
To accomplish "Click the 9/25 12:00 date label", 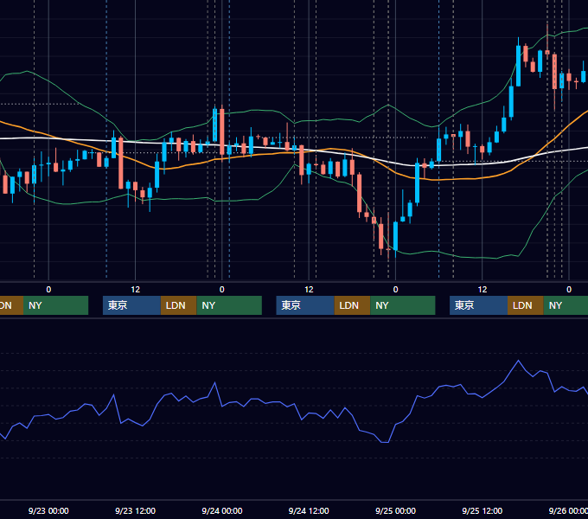I will [x=482, y=510].
